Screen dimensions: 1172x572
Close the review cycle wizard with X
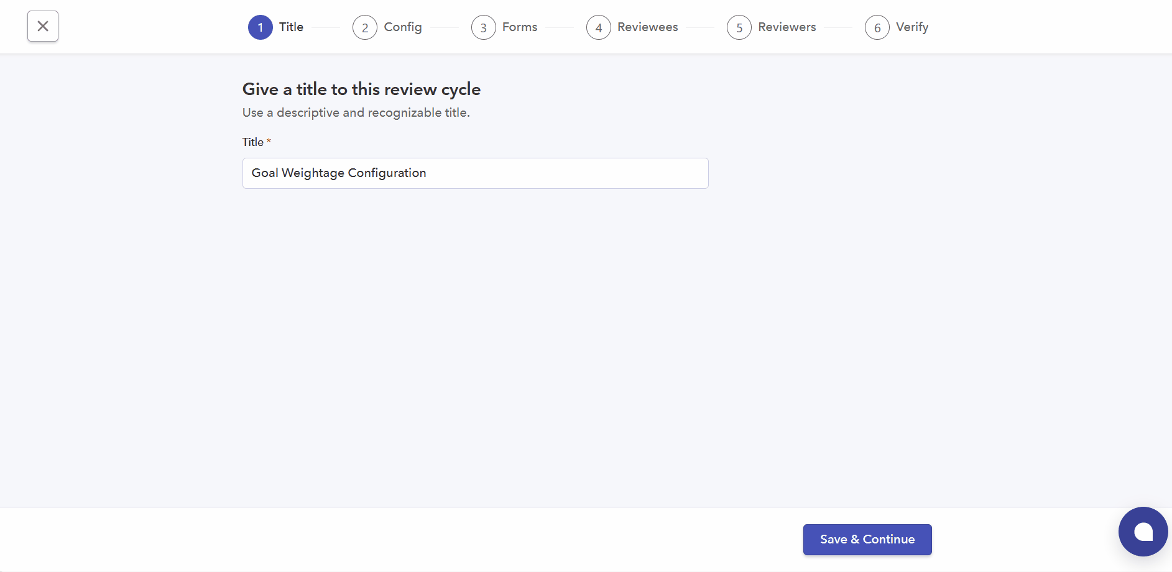[43, 26]
